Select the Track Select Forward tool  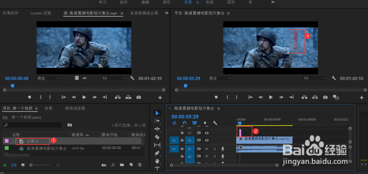click(157, 121)
